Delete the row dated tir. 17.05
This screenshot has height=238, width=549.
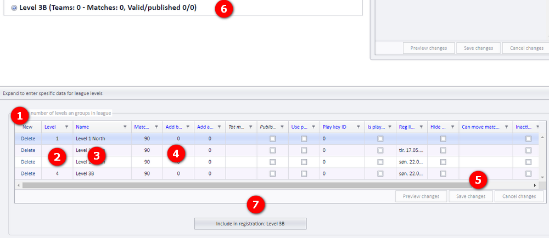[x=28, y=150]
